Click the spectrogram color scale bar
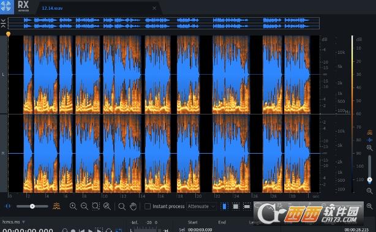 tap(352, 114)
